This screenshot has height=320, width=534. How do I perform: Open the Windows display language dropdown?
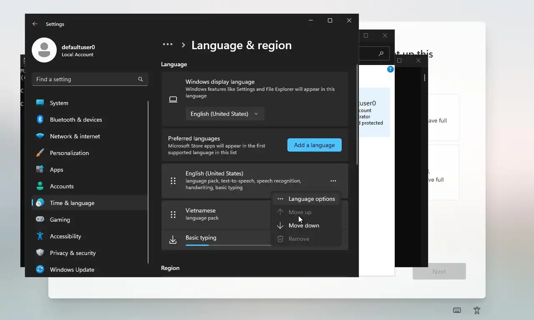(x=225, y=114)
